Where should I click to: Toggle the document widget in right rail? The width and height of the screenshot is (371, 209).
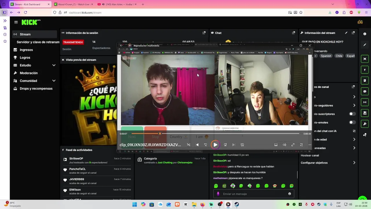[x=365, y=80]
